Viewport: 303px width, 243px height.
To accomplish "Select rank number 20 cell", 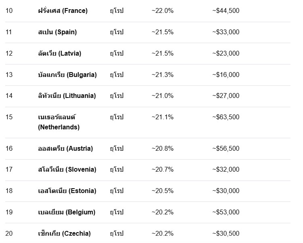I will 9,233.
